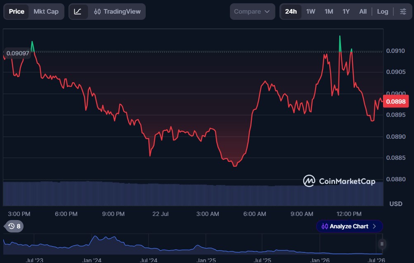
Task: Click the 9:00 AM time label
Action: coord(302,214)
